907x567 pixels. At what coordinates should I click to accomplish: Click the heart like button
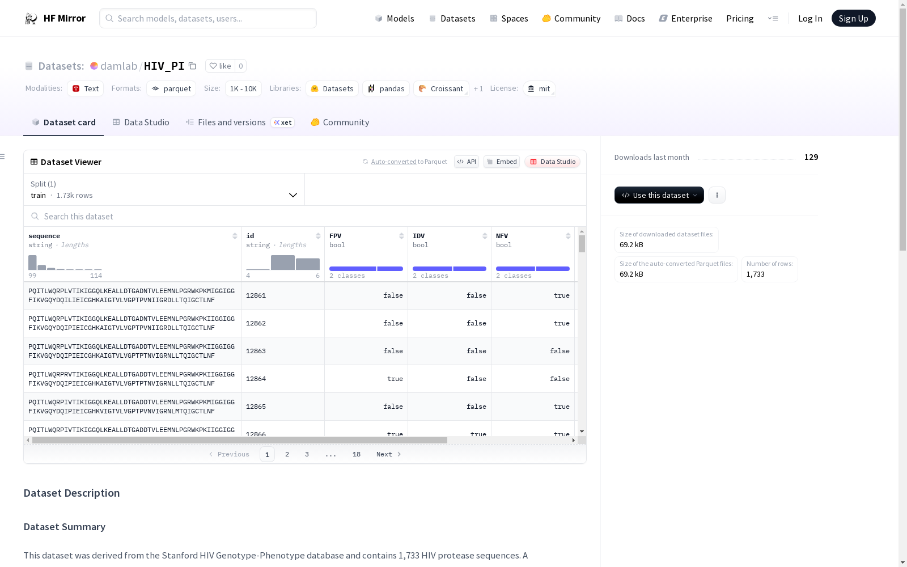click(220, 66)
